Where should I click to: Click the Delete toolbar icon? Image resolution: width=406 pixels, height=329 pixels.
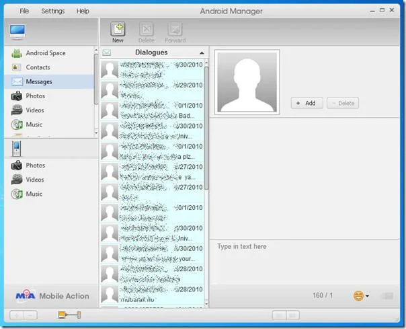147,32
